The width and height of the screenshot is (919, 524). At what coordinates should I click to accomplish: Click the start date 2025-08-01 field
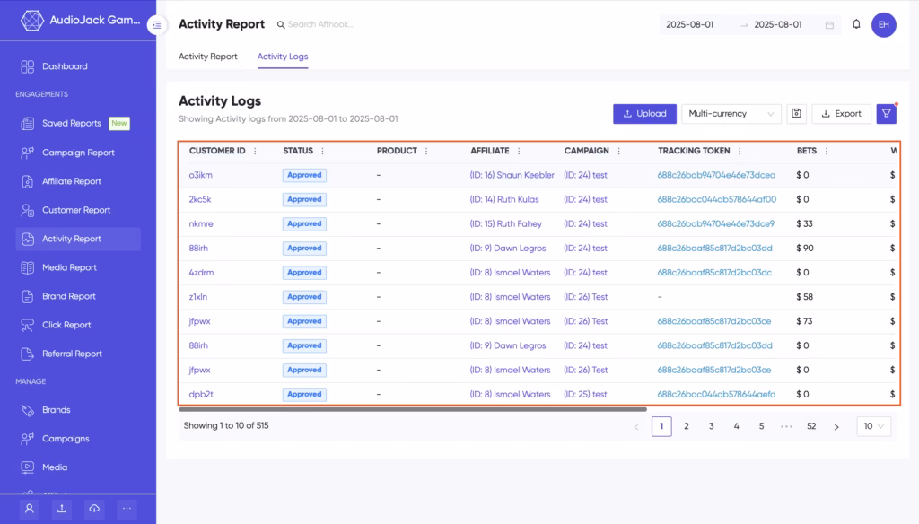pyautogui.click(x=690, y=24)
